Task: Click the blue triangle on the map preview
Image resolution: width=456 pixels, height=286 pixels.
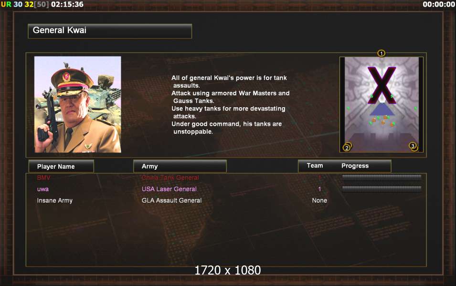Action: coord(382,110)
